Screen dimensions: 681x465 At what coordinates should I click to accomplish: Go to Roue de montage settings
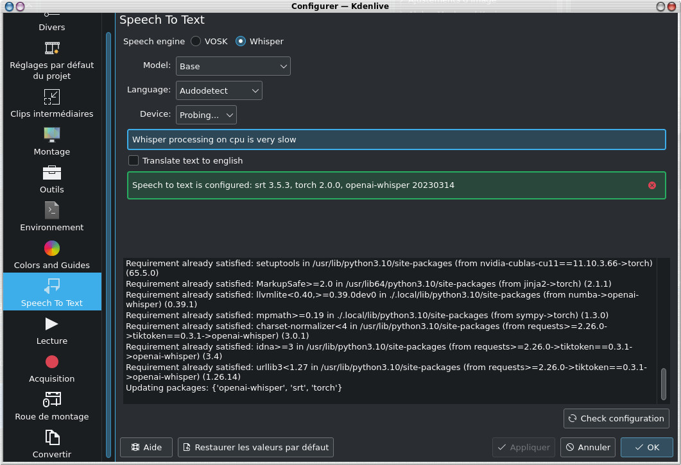[52, 407]
